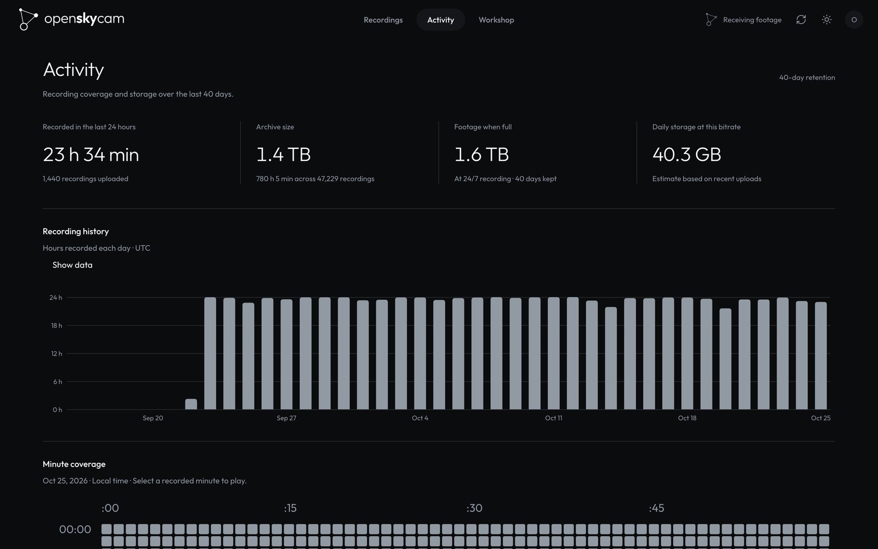Open the user avatar menu marked O
This screenshot has width=878, height=549.
click(x=854, y=20)
